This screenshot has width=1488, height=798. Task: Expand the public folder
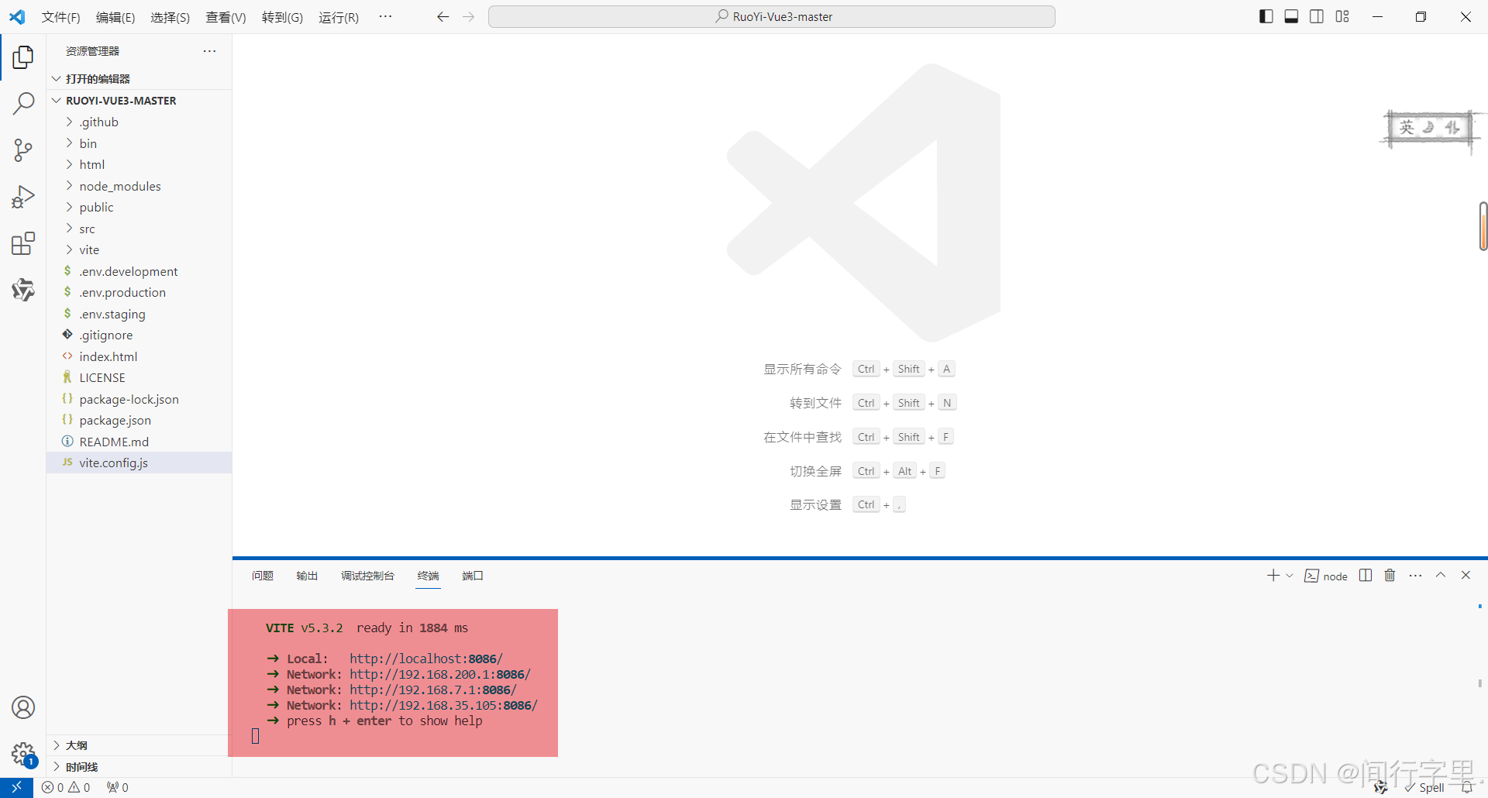point(139,207)
